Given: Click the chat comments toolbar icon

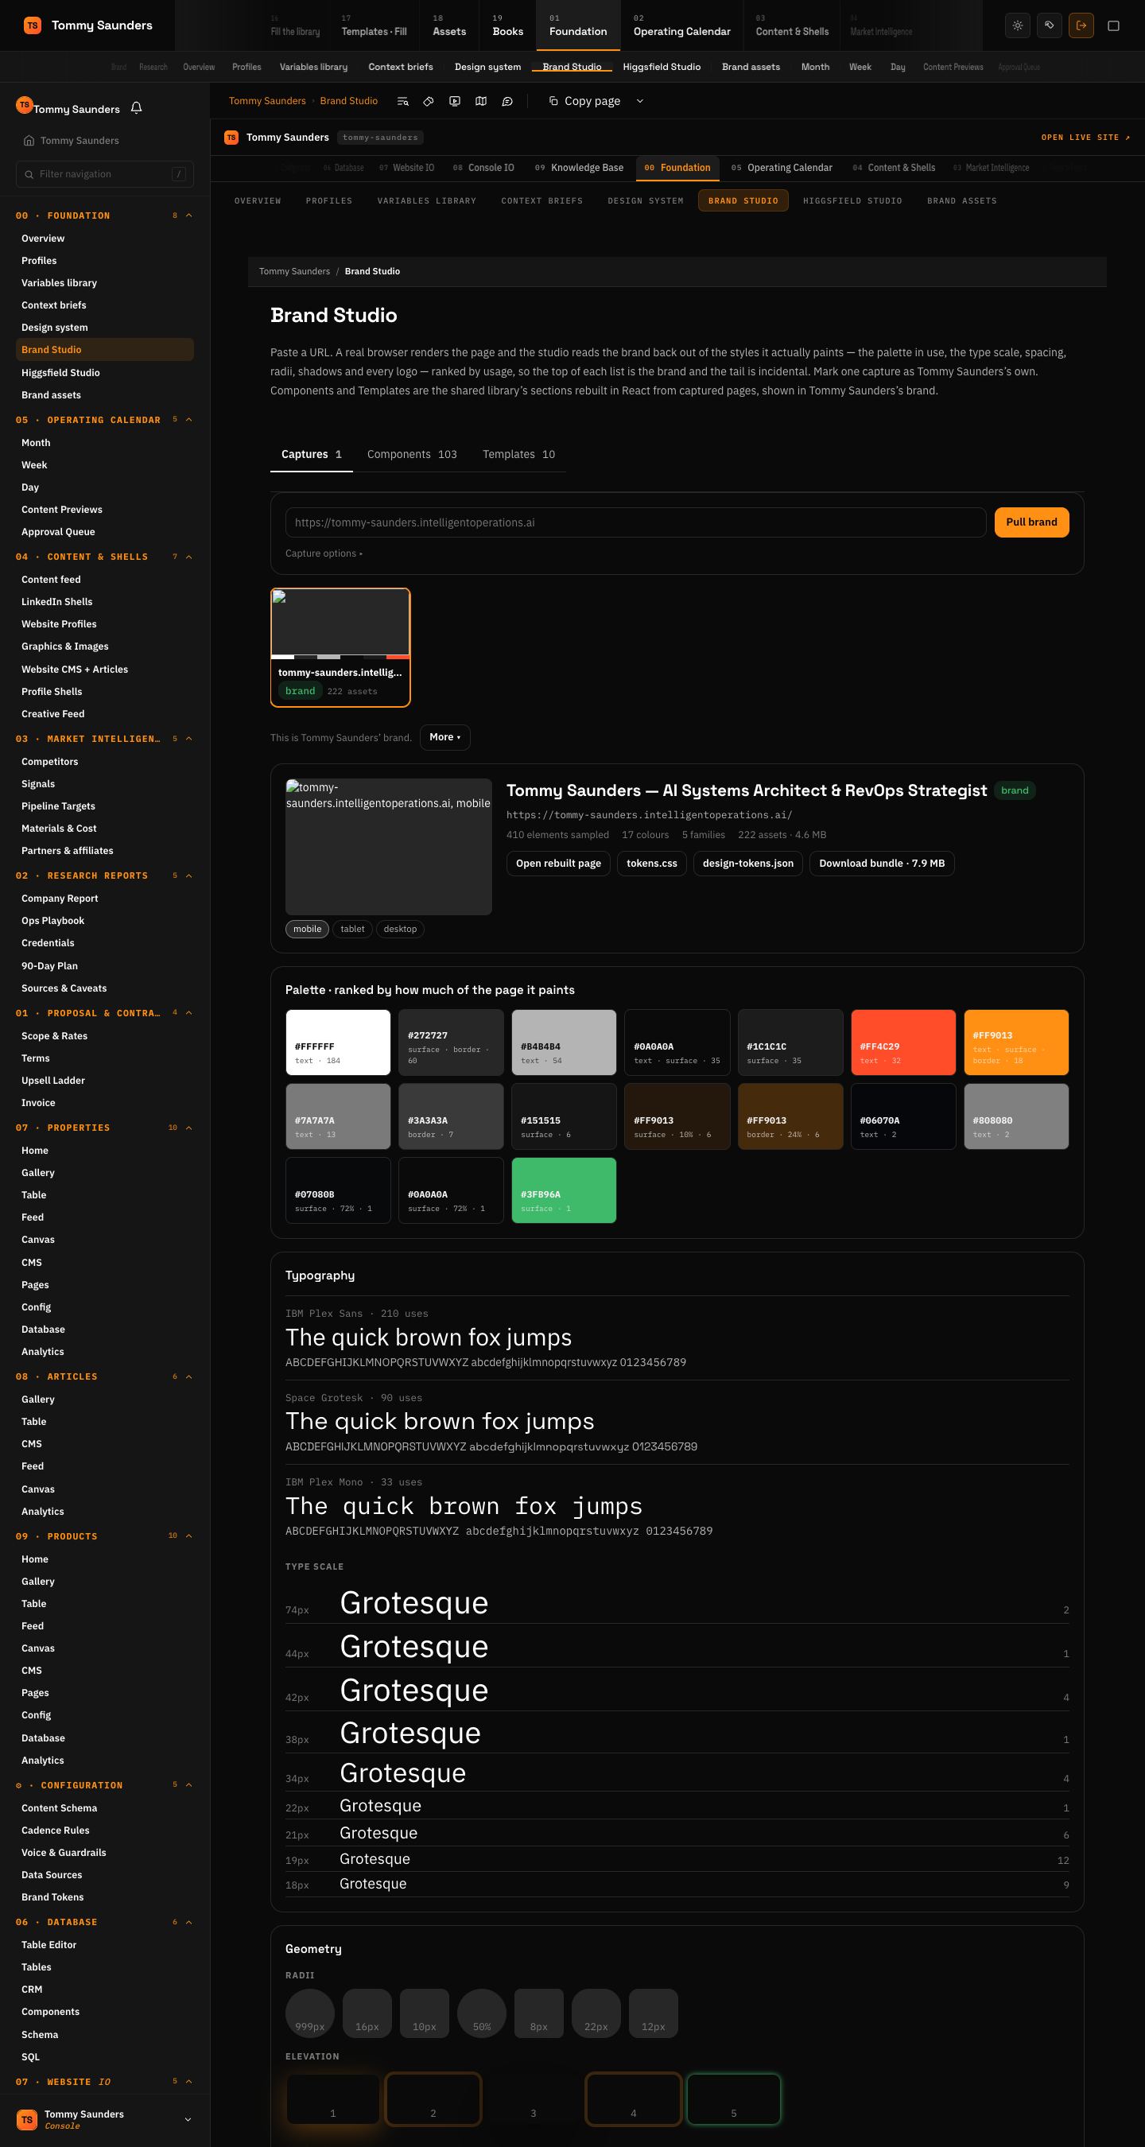Looking at the screenshot, I should [x=507, y=101].
